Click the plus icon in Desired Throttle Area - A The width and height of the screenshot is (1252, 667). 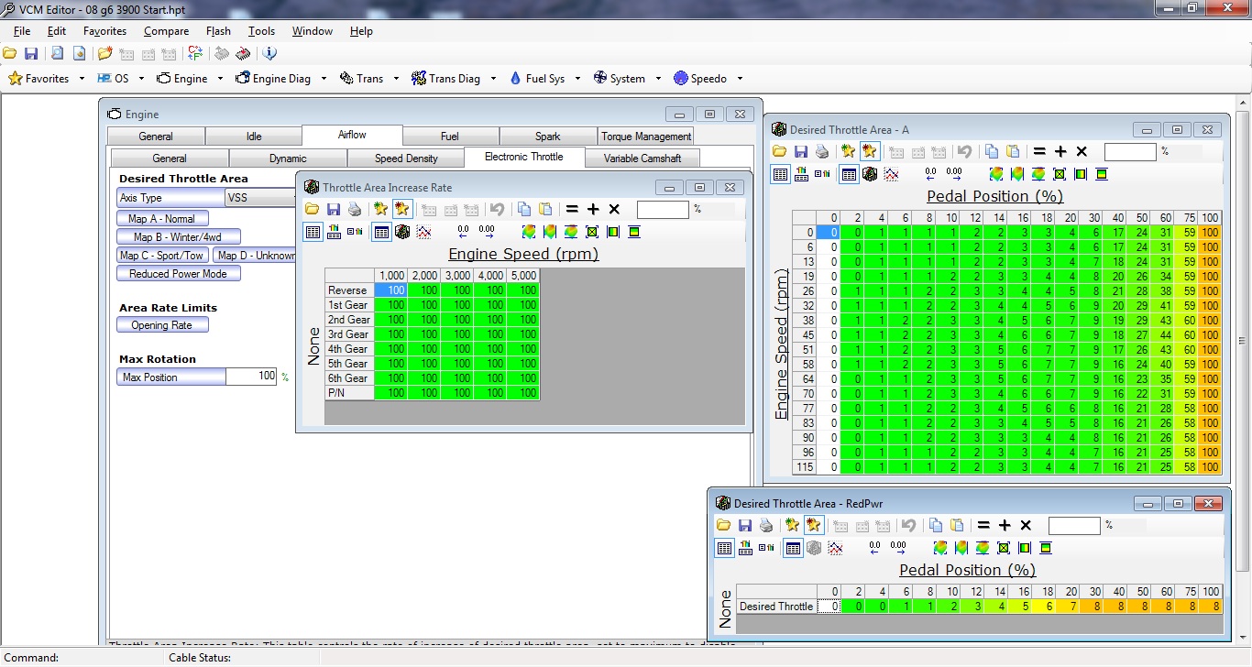pos(1060,151)
